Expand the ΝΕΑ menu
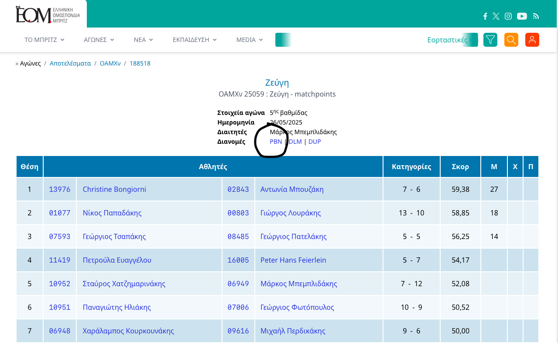Image resolution: width=558 pixels, height=343 pixels. [144, 40]
